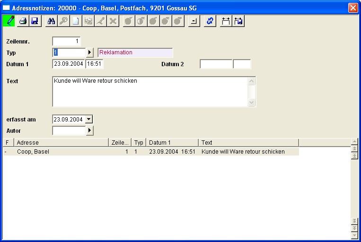Open search with the binoculars icon

(52, 21)
